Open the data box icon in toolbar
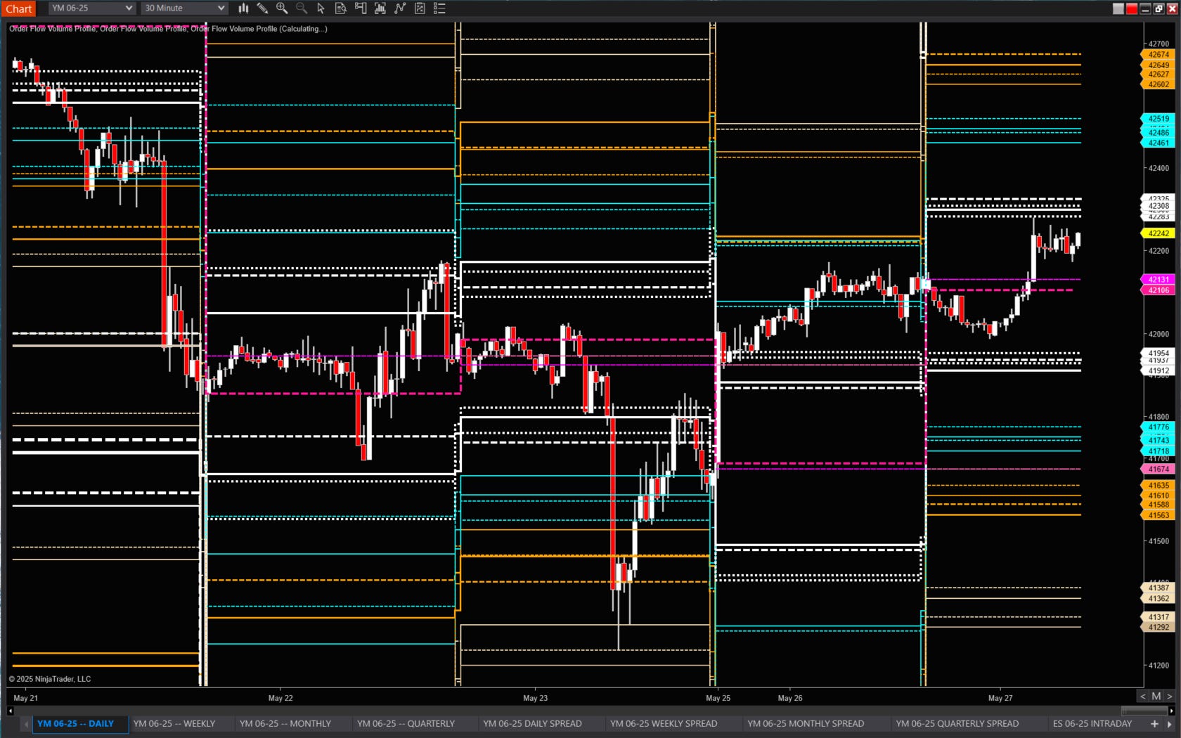This screenshot has height=738, width=1181. [341, 8]
